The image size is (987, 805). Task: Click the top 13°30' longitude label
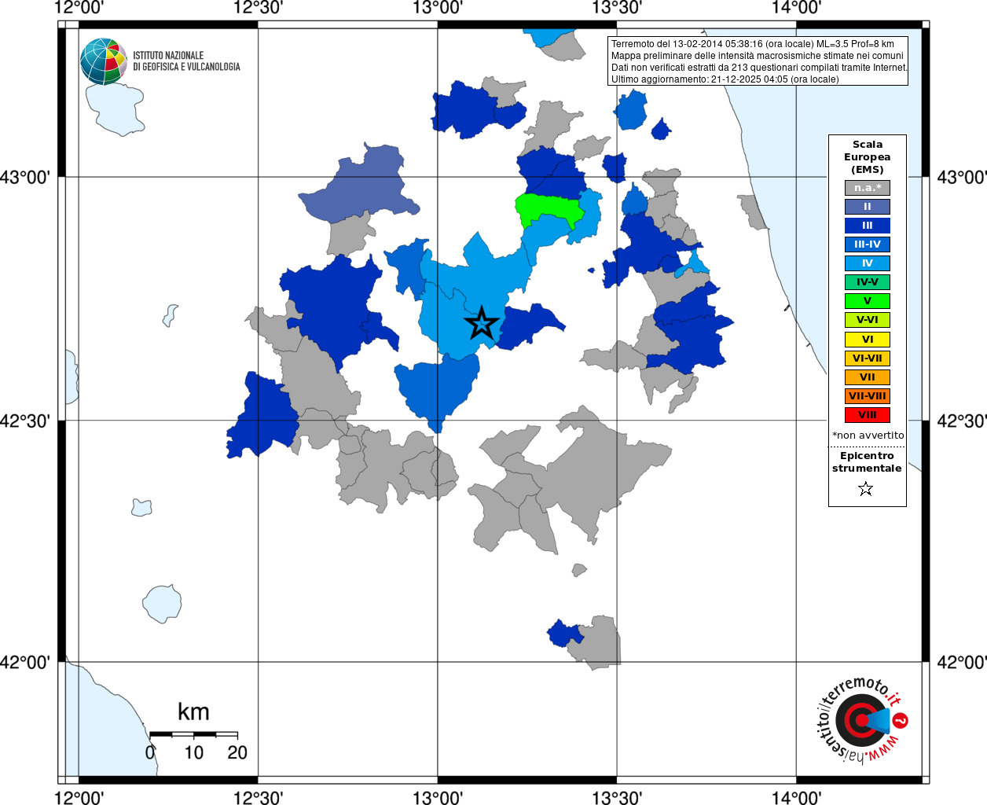617,8
